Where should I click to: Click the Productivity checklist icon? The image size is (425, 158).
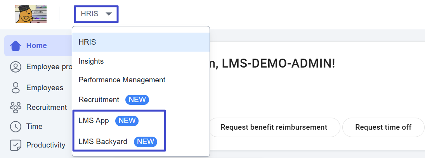tap(16, 145)
